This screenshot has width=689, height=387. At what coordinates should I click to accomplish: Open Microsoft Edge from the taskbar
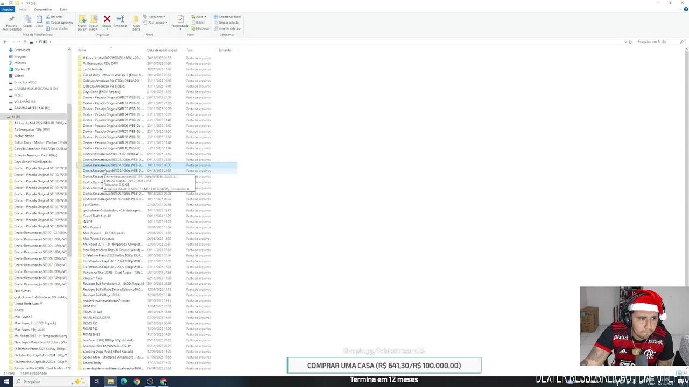pos(124,382)
